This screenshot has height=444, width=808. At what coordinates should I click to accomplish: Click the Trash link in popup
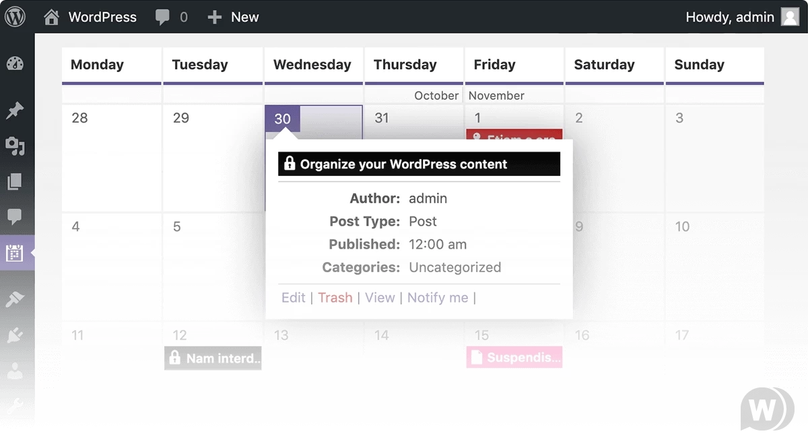coord(335,298)
